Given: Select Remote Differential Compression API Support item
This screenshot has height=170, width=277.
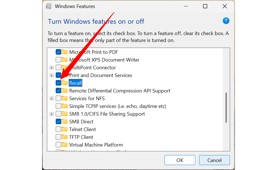Looking at the screenshot, I should (120, 91).
